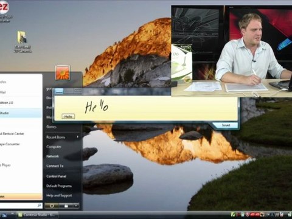Open the Converter entry in the Start menu
This screenshot has height=219, width=292.
(21, 144)
